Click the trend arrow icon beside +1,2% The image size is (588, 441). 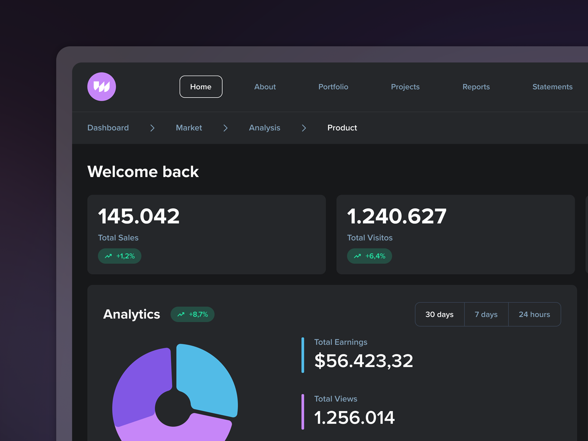click(x=108, y=256)
